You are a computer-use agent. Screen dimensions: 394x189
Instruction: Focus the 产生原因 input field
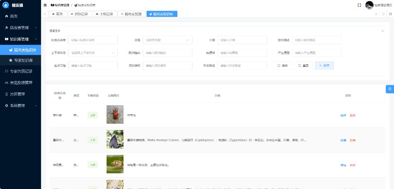pyautogui.click(x=317, y=53)
